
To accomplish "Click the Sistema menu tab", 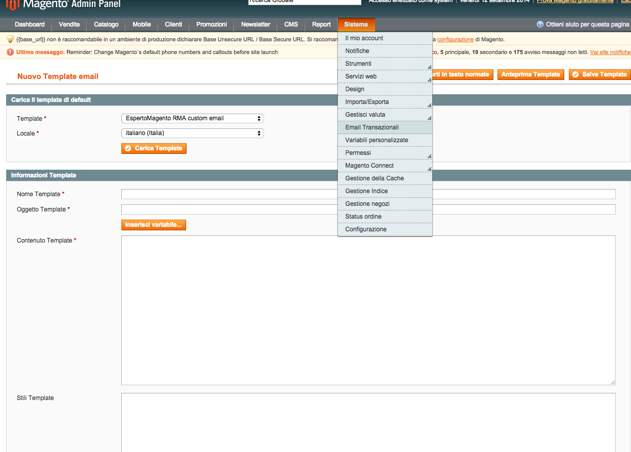I will [x=356, y=24].
